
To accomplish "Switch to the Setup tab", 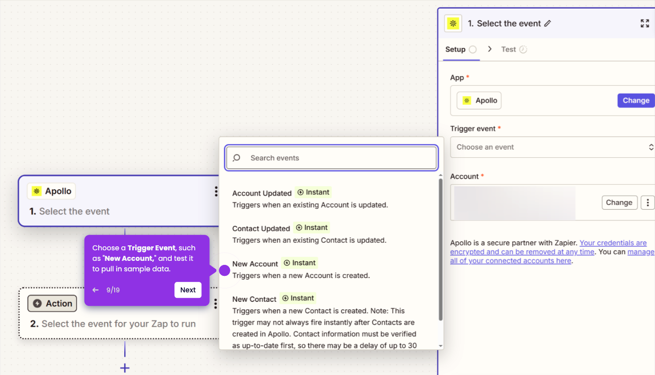I will tap(461, 49).
